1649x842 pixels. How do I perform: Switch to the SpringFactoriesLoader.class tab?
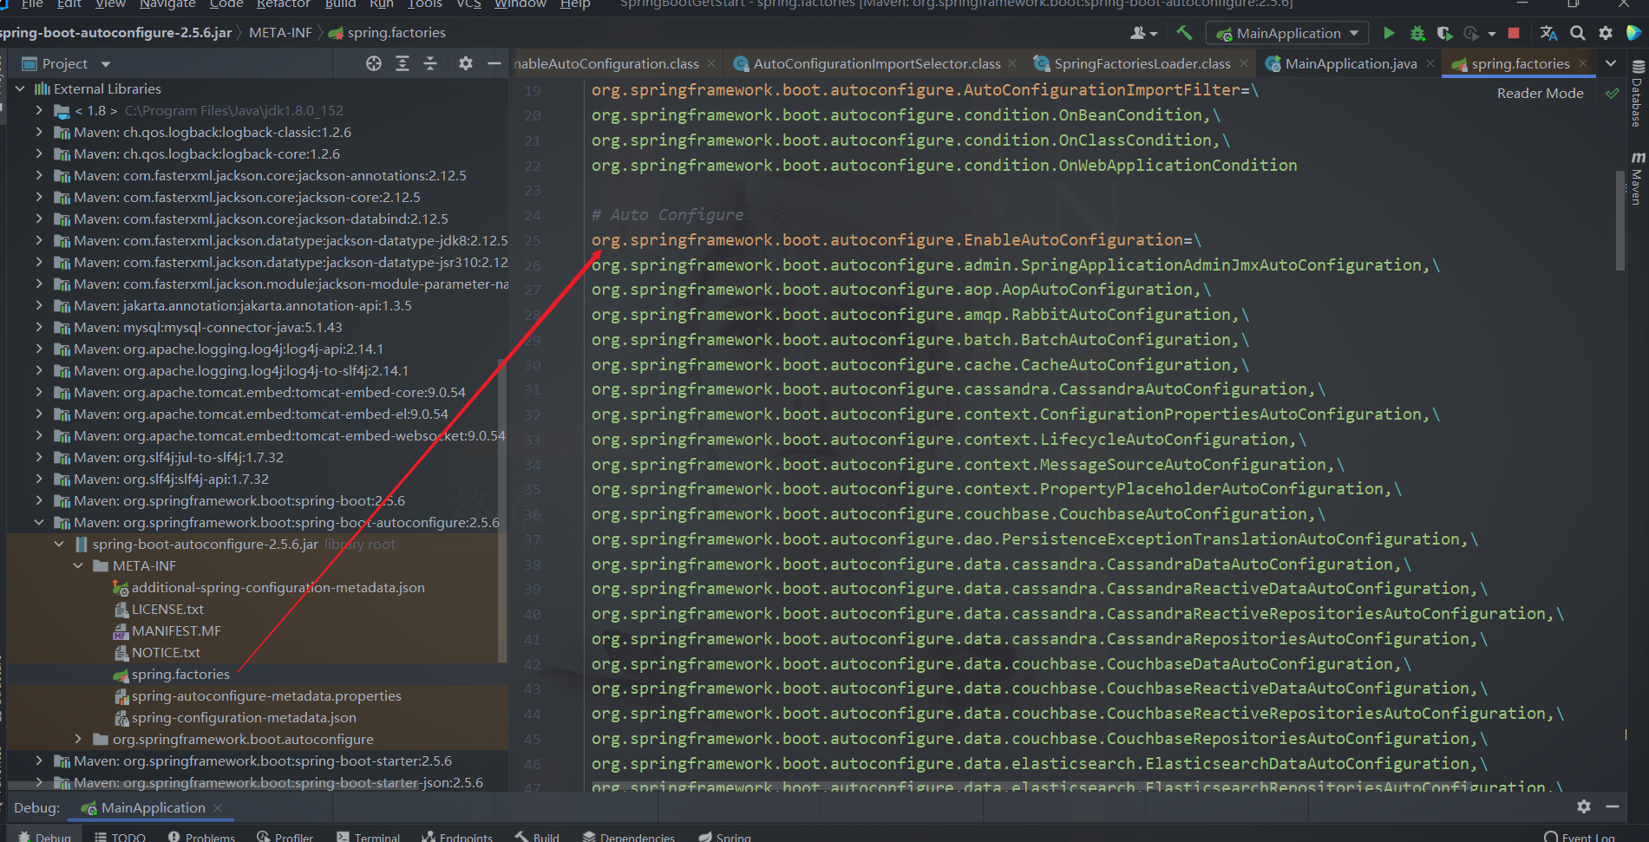click(1142, 63)
